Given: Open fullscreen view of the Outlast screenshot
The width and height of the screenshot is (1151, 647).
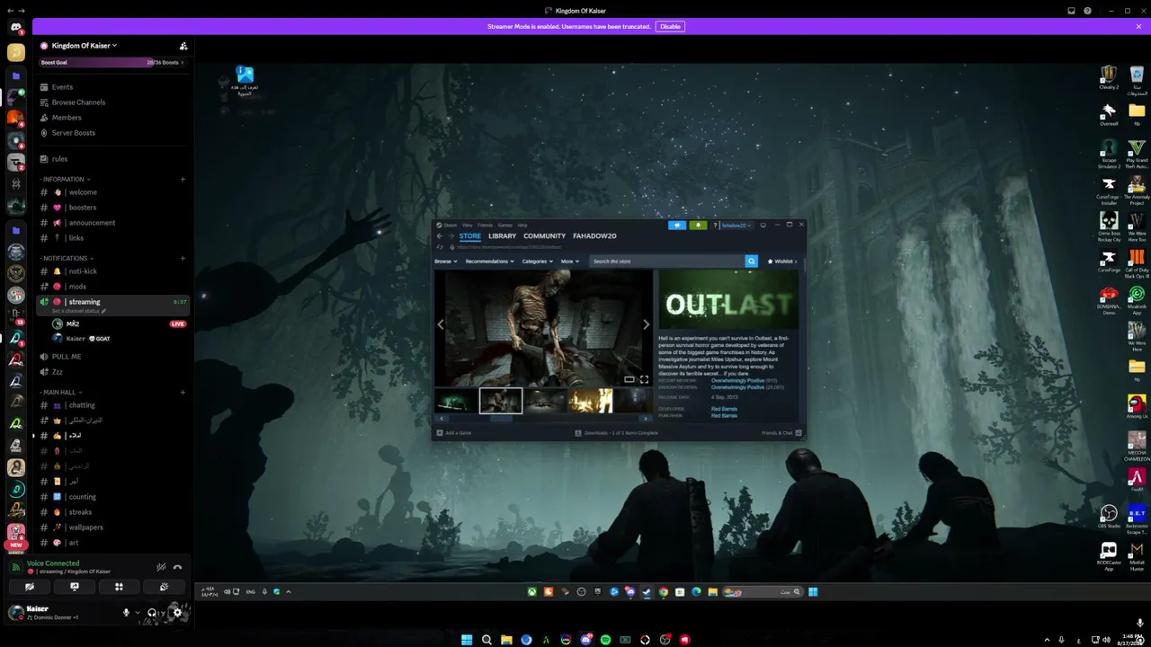Looking at the screenshot, I should coord(644,379).
